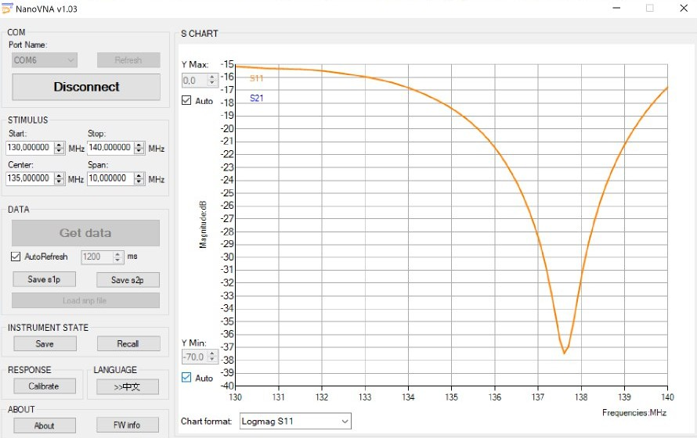
Task: Open the About dialog
Action: click(45, 425)
